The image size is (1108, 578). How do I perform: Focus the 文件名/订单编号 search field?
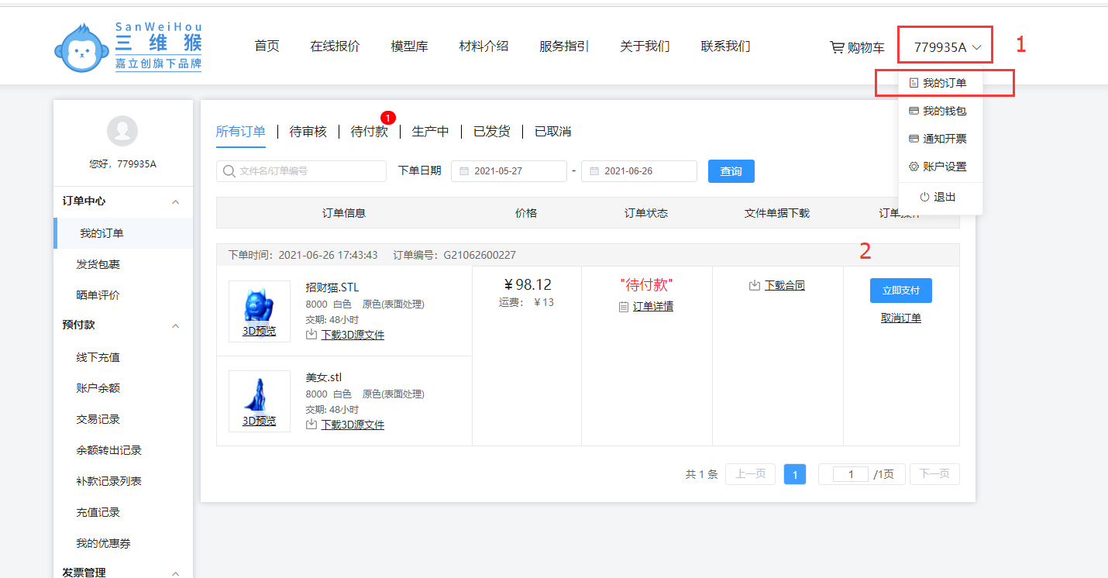(308, 171)
